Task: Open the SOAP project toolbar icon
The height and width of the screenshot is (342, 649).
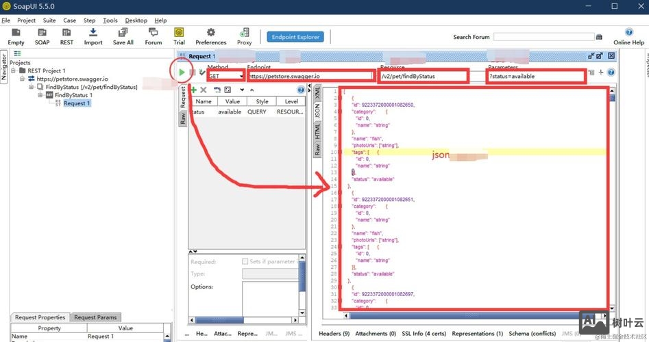Action: click(x=42, y=36)
